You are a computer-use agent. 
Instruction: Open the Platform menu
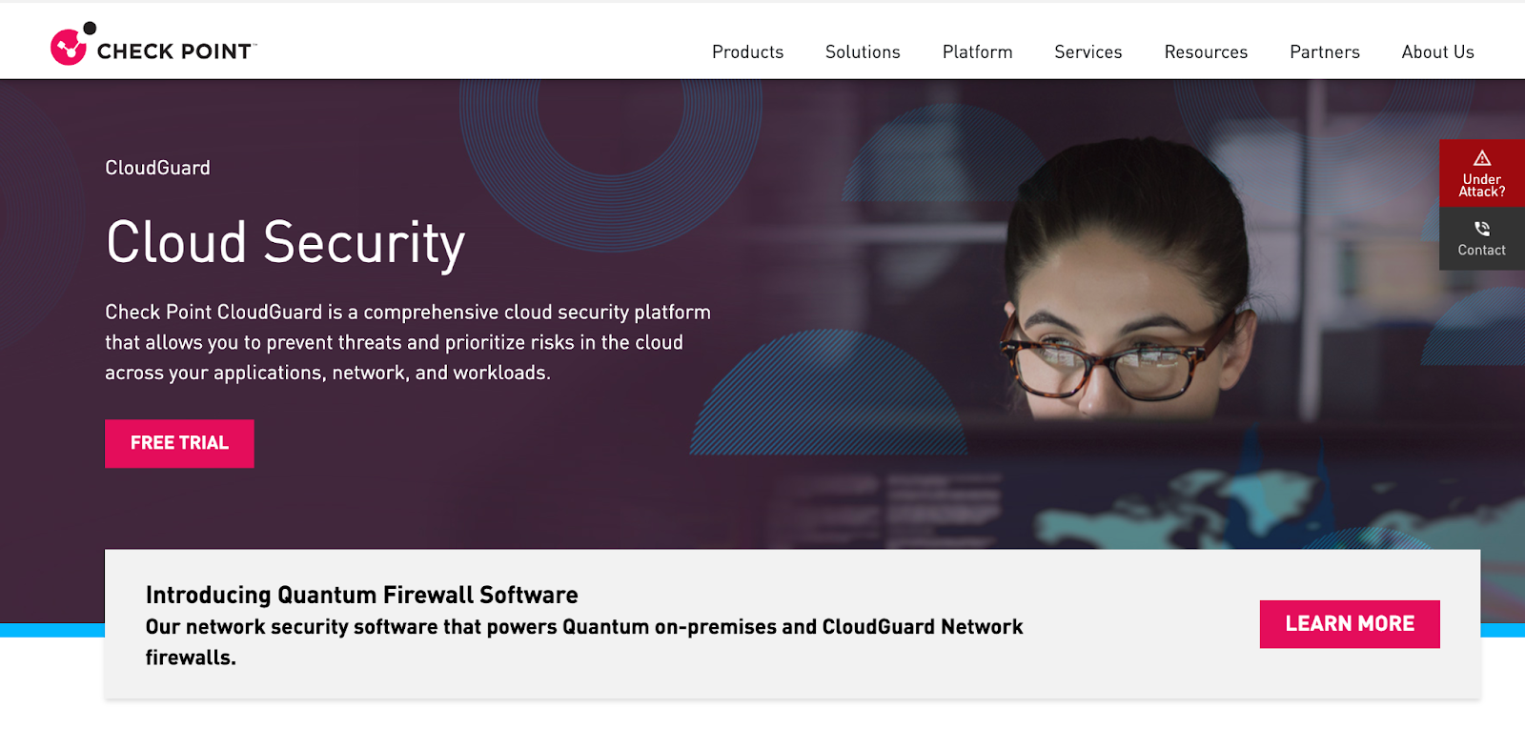tap(977, 52)
